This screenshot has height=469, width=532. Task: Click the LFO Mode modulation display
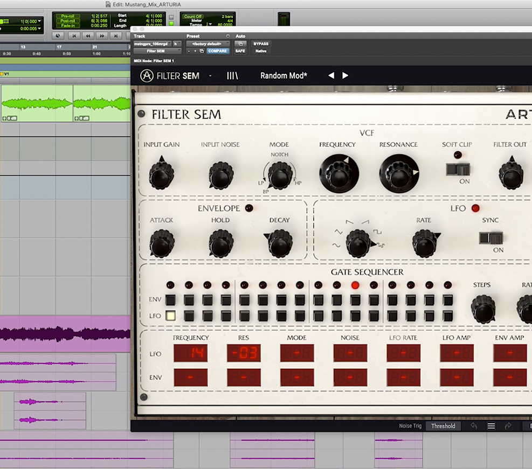297,353
